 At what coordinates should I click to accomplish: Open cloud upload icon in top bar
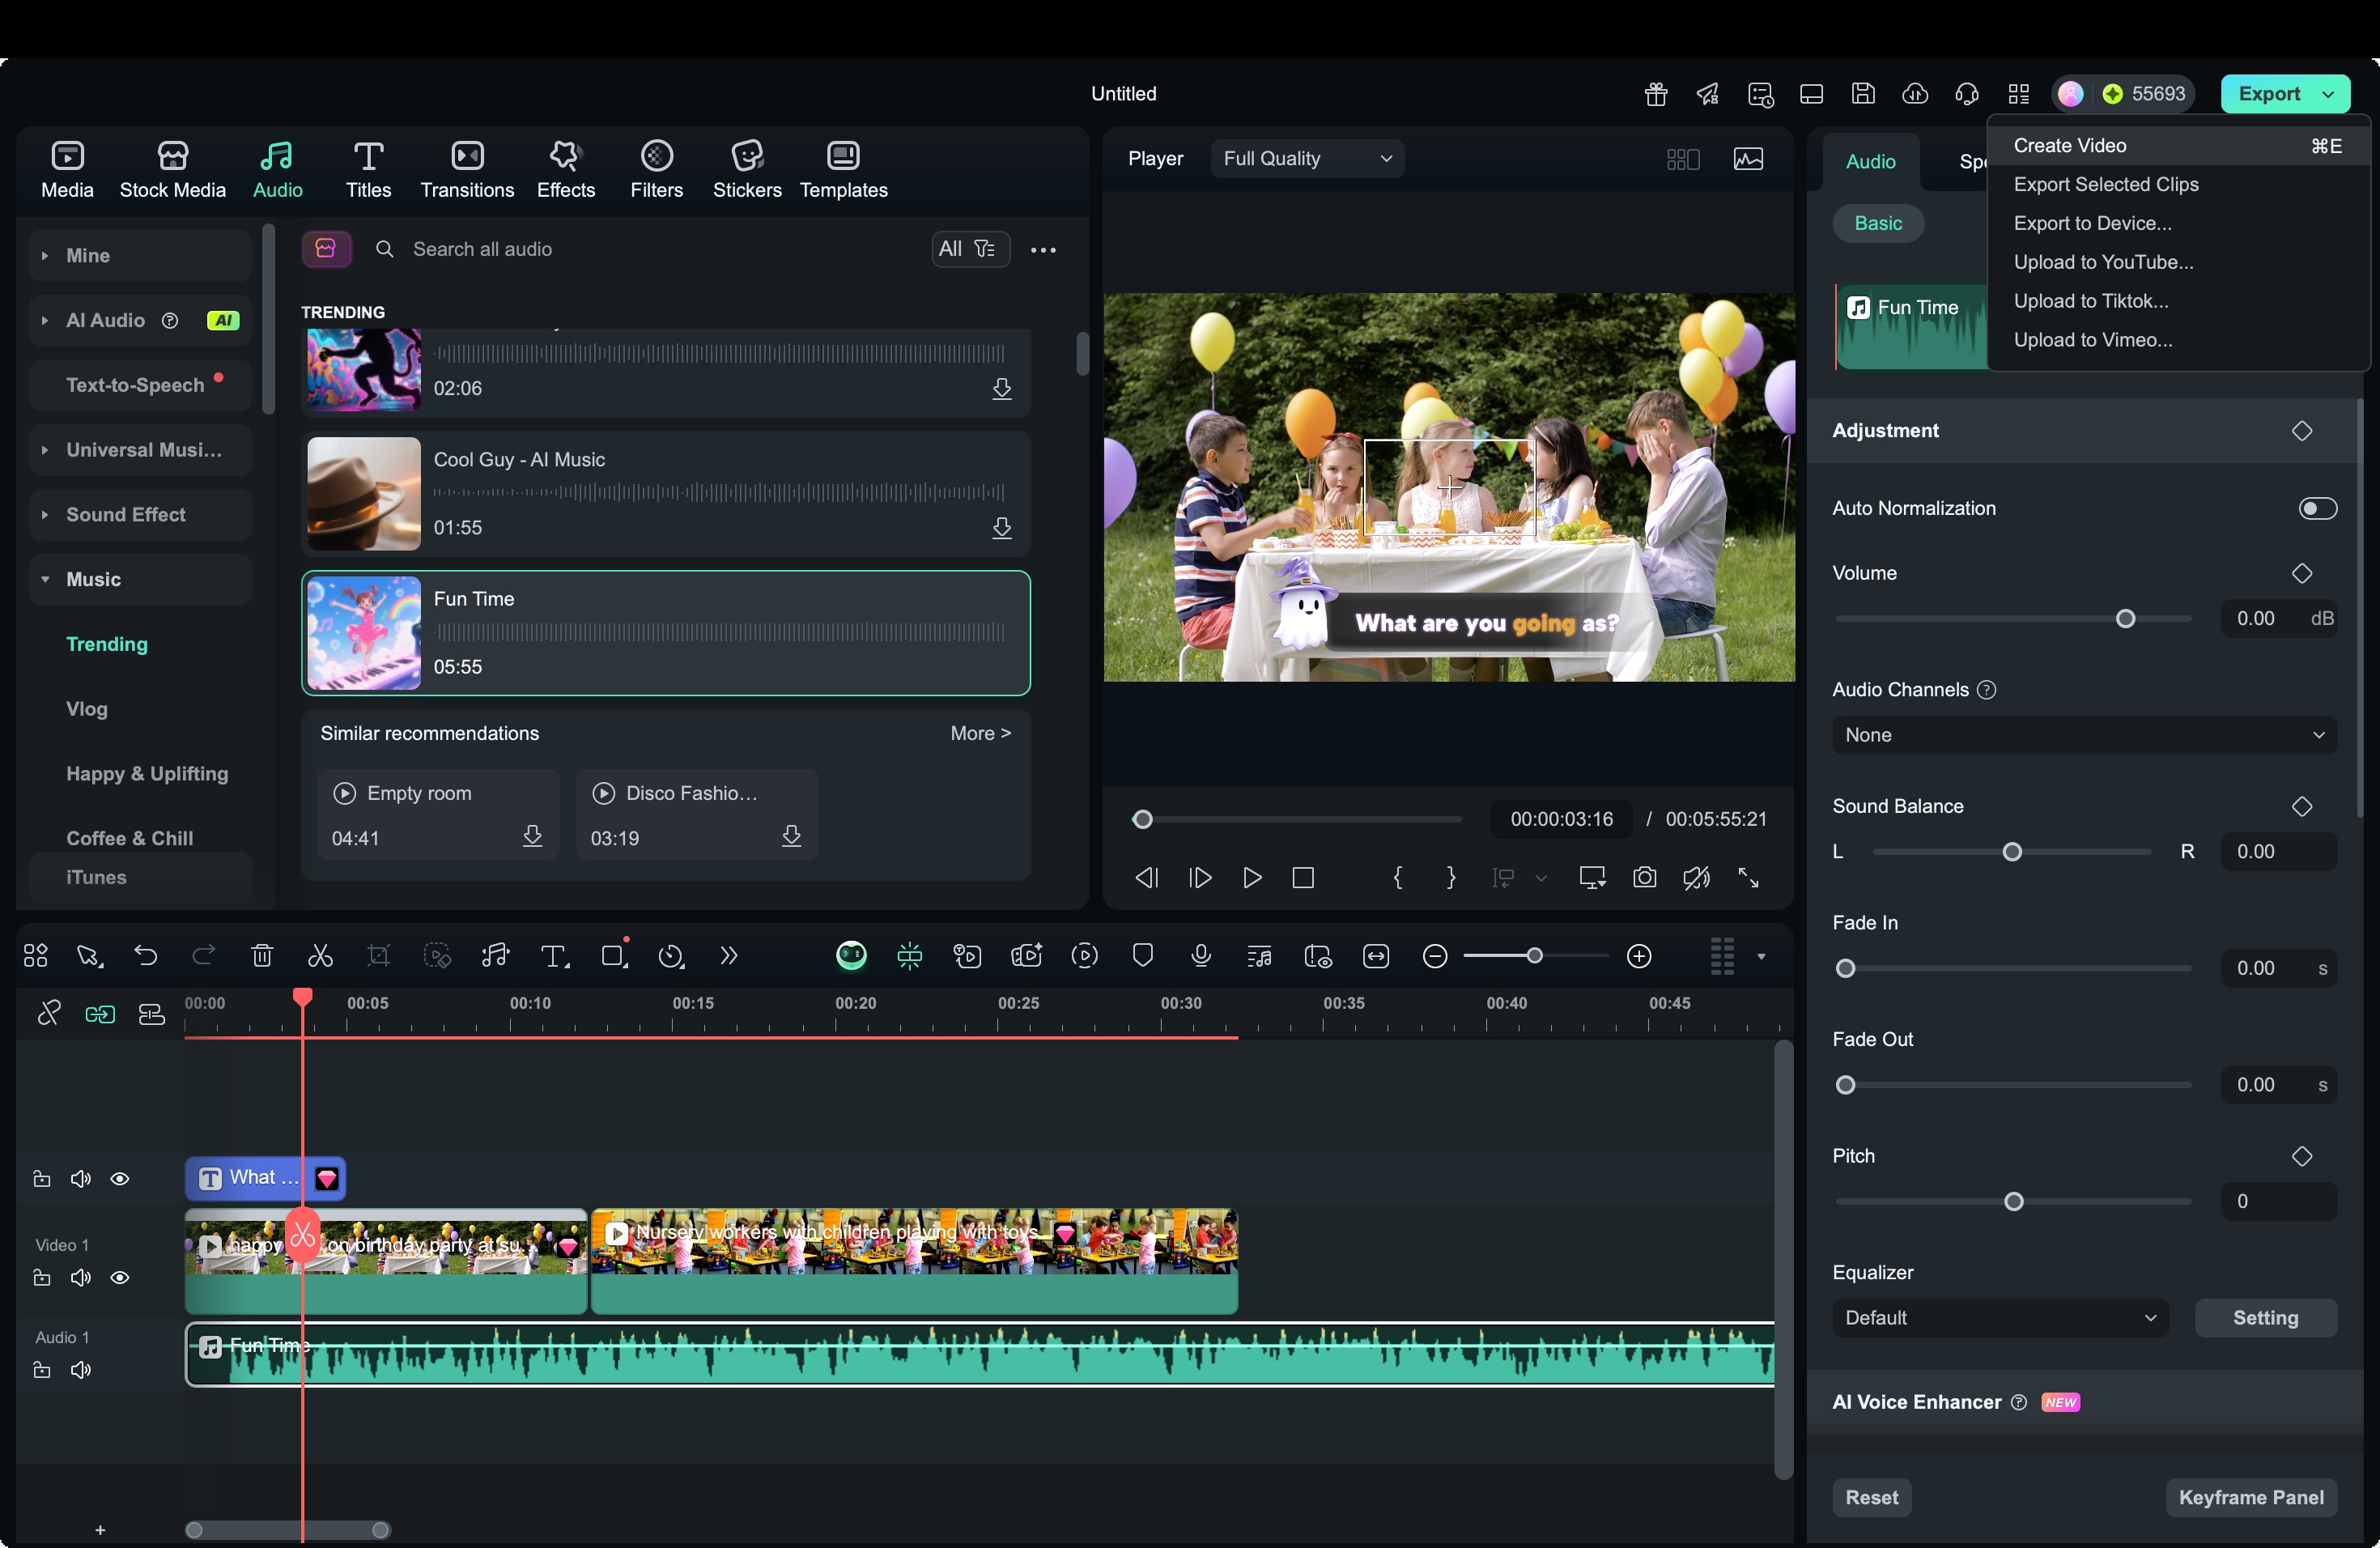pyautogui.click(x=1915, y=94)
